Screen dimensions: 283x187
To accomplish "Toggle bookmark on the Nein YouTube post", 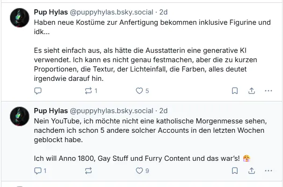I will [x=235, y=171].
